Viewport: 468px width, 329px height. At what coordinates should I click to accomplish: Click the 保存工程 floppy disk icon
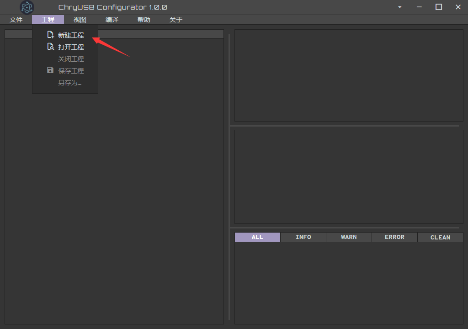(x=50, y=70)
